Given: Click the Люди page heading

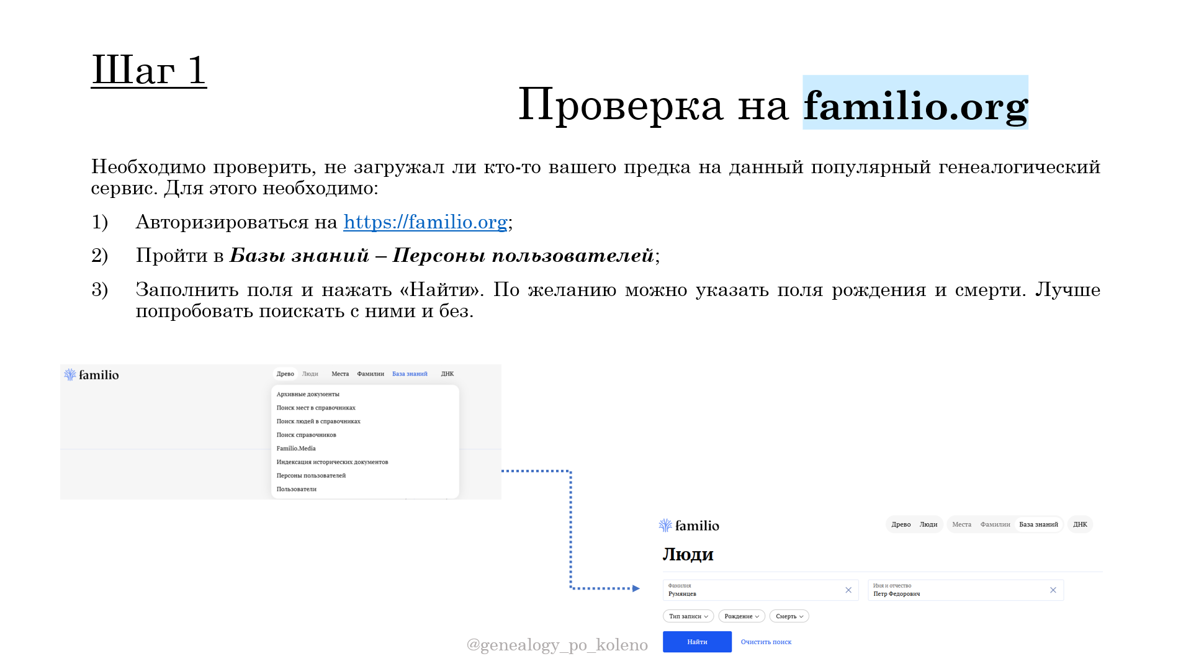Looking at the screenshot, I should 688,554.
